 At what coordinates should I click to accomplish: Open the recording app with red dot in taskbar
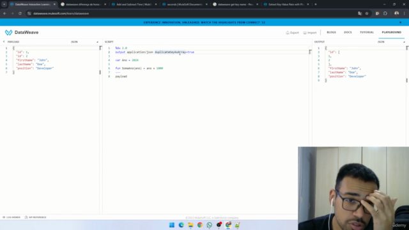tap(219, 225)
